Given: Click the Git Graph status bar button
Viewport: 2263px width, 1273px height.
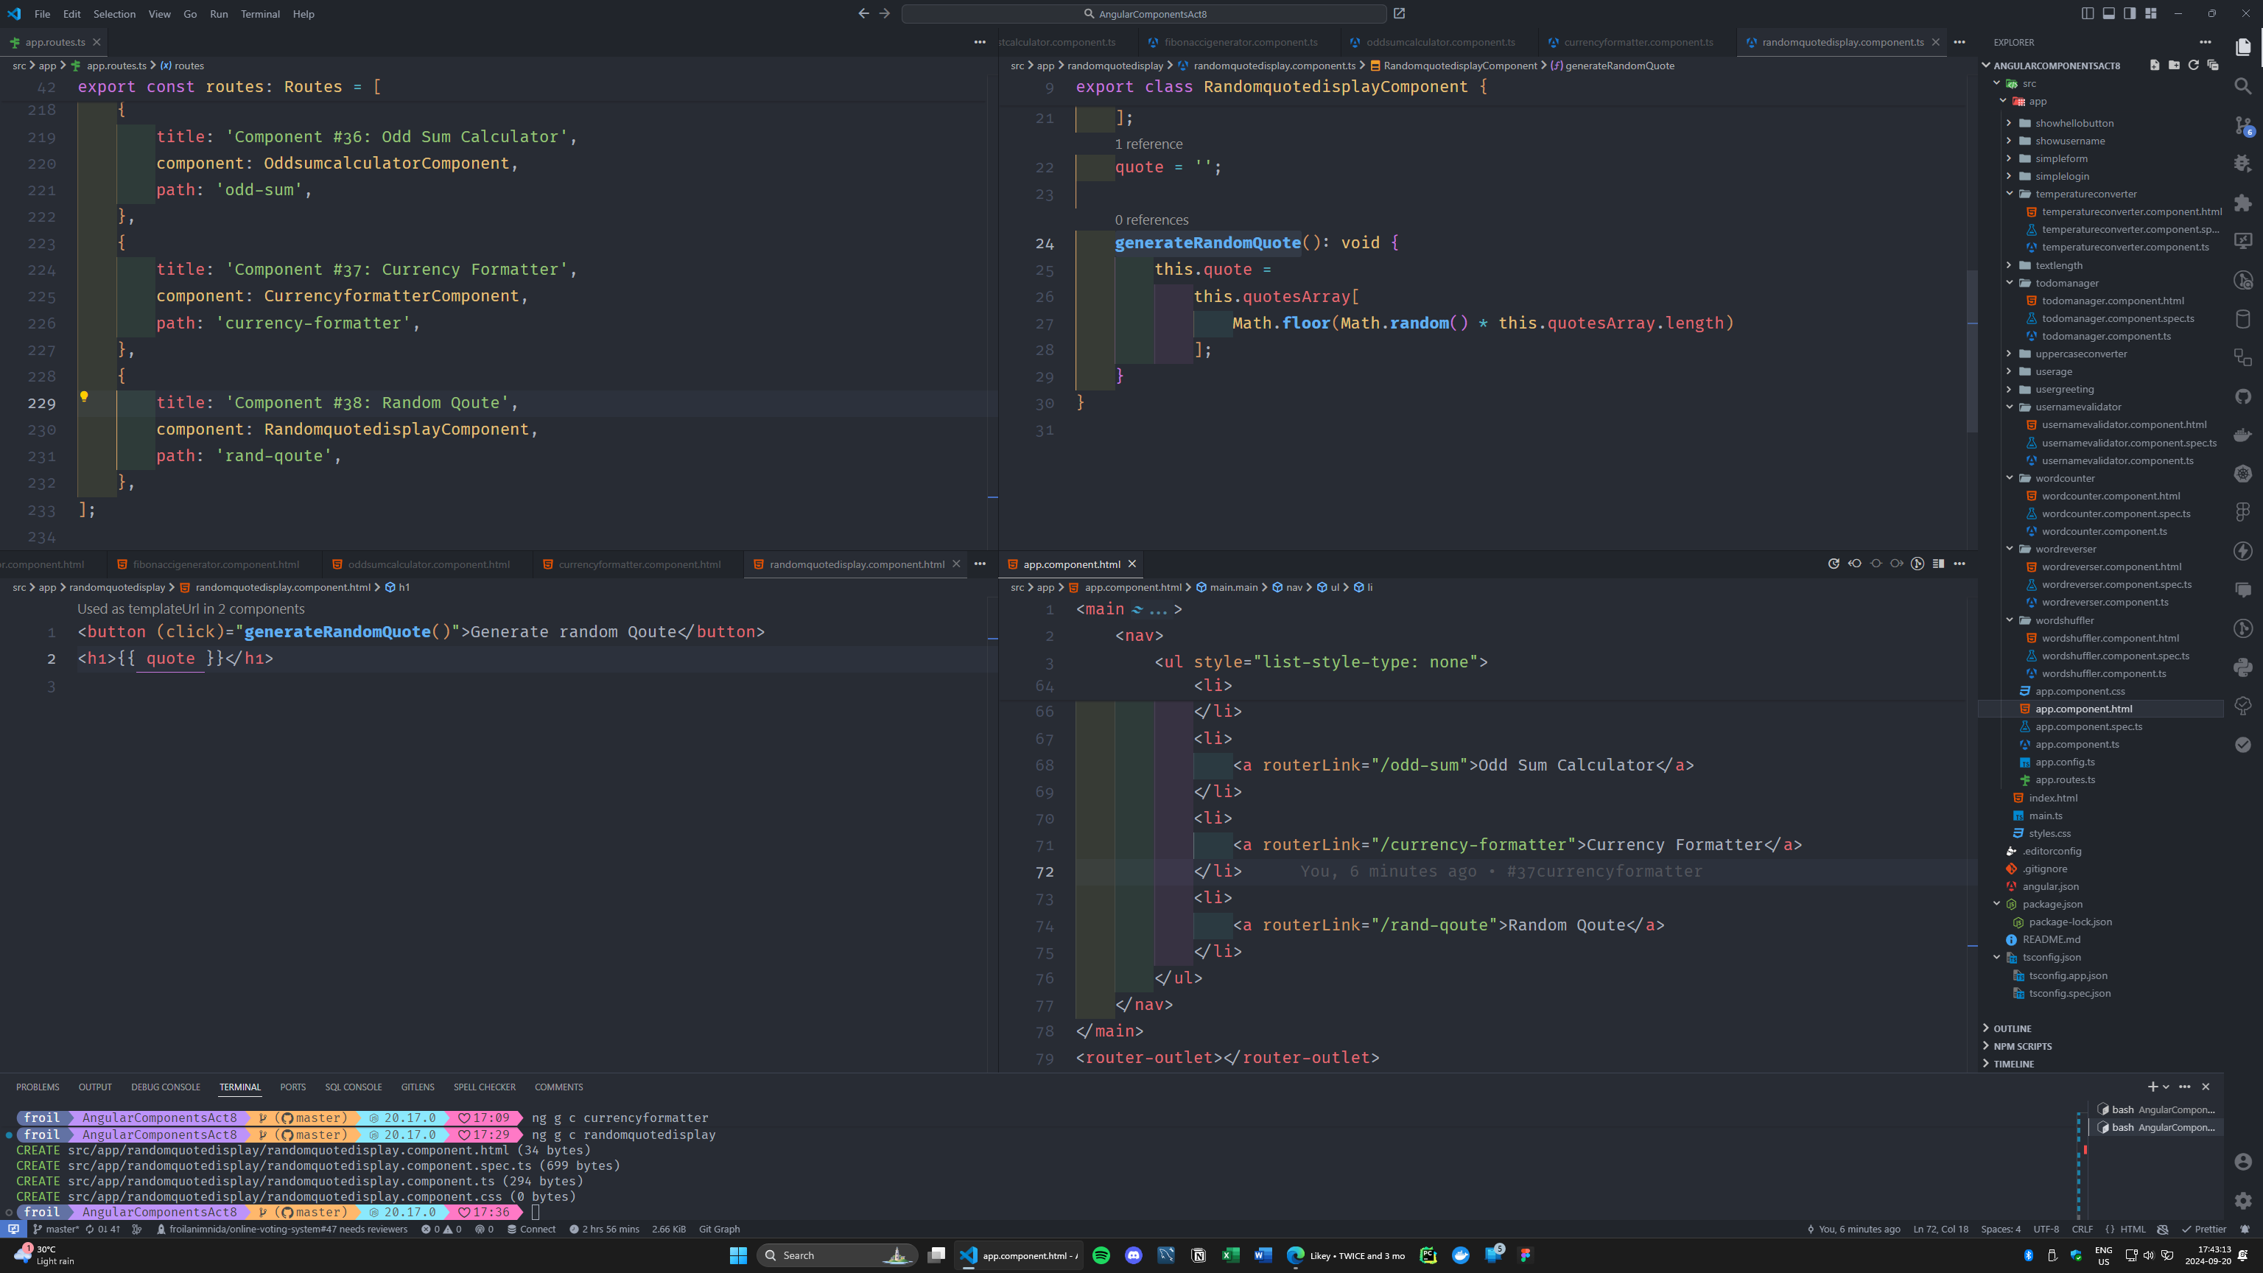Looking at the screenshot, I should (719, 1229).
